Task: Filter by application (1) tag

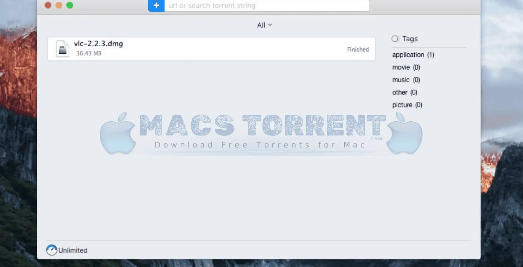Action: coord(413,55)
